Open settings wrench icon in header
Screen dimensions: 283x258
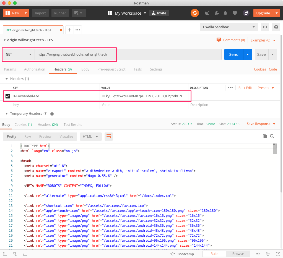pos(217,13)
